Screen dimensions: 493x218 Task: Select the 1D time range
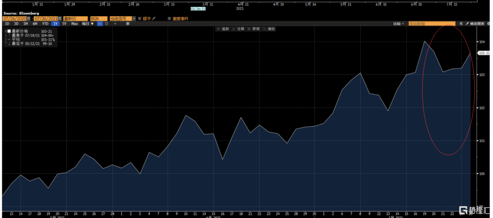(x=7, y=24)
